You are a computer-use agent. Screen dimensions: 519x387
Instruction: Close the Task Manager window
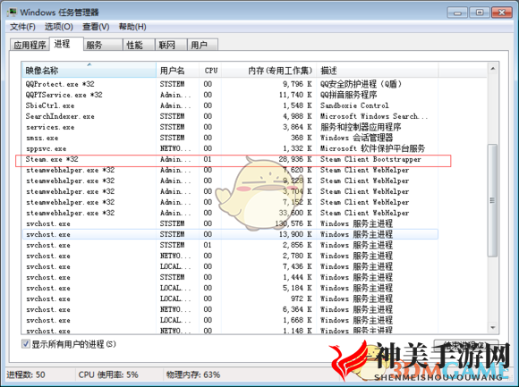[x=502, y=13]
